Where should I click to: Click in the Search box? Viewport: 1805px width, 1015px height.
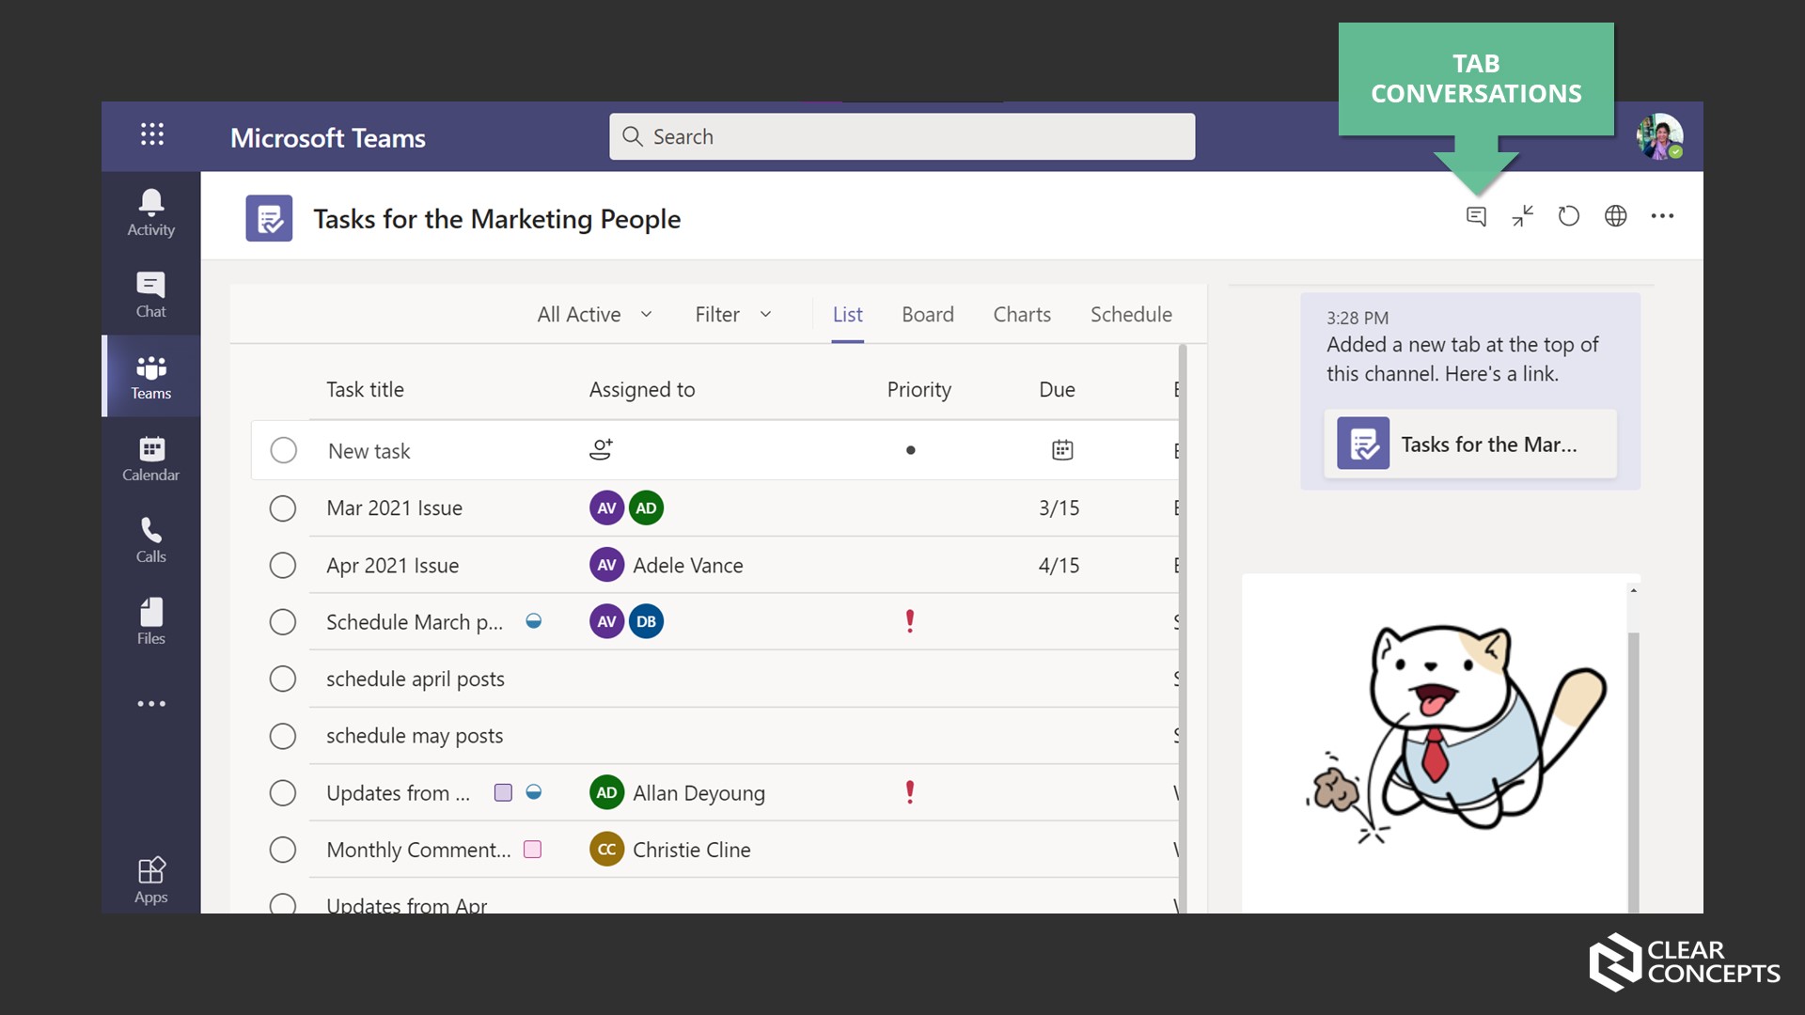[x=902, y=136]
